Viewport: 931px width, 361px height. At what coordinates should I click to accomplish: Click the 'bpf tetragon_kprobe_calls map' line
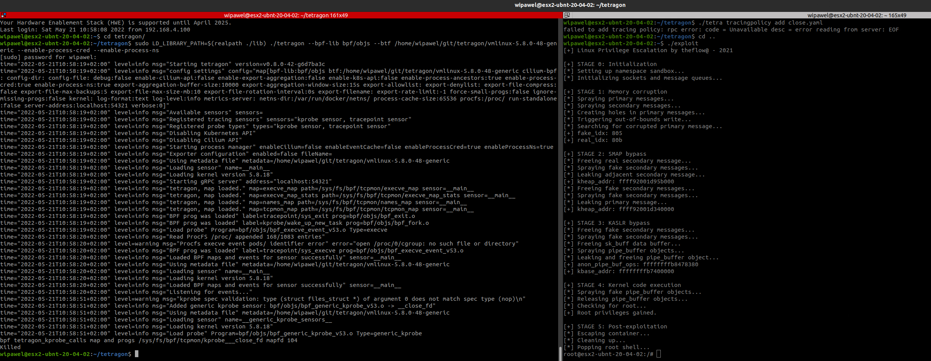[x=149, y=340]
